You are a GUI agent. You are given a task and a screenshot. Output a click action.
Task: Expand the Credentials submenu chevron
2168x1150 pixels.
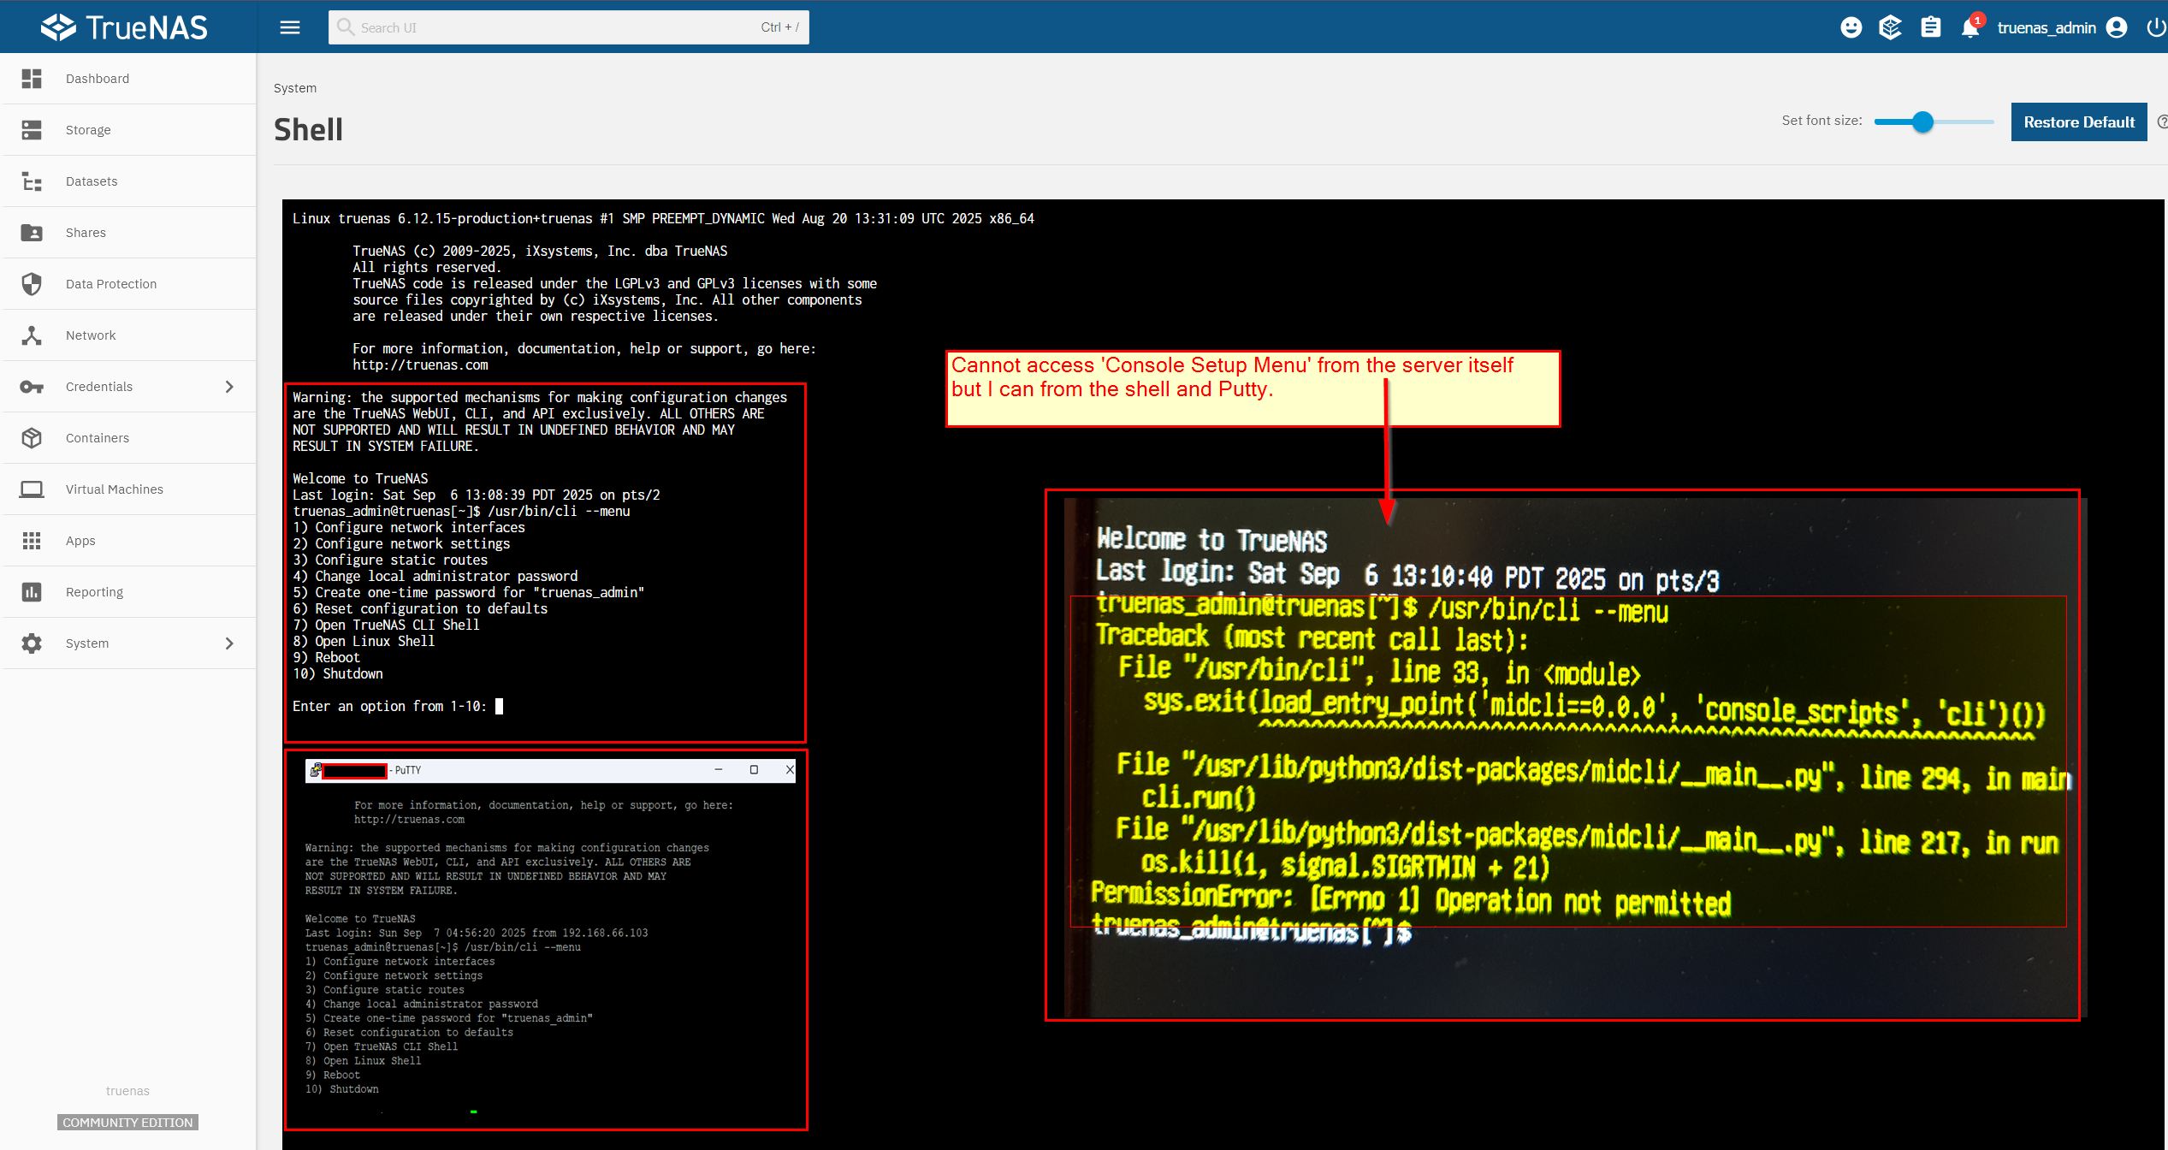[x=229, y=387]
